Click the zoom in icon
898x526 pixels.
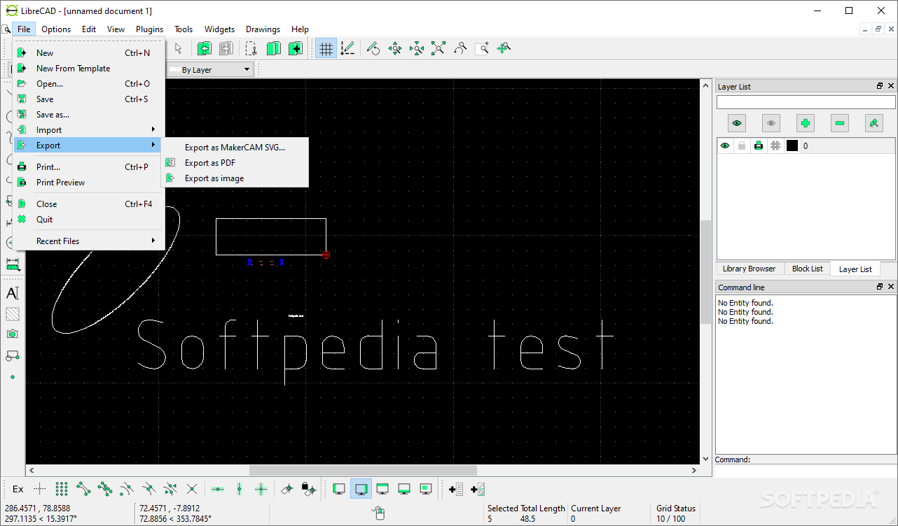pyautogui.click(x=395, y=48)
